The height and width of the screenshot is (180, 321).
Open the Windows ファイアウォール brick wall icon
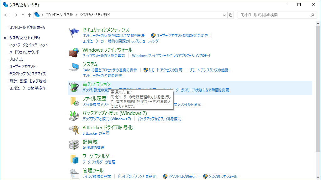(74, 53)
